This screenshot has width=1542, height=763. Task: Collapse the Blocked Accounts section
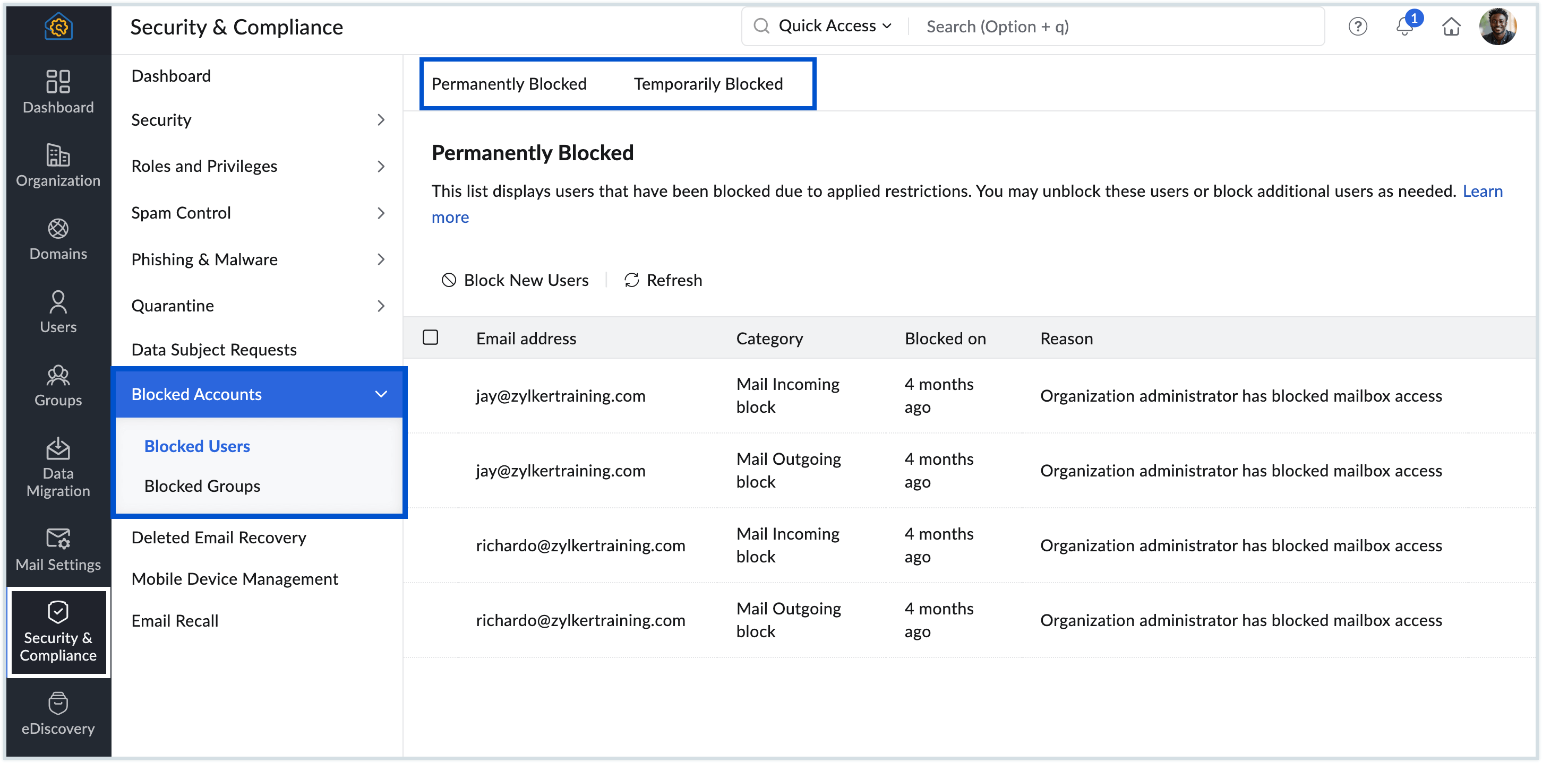[x=381, y=394]
